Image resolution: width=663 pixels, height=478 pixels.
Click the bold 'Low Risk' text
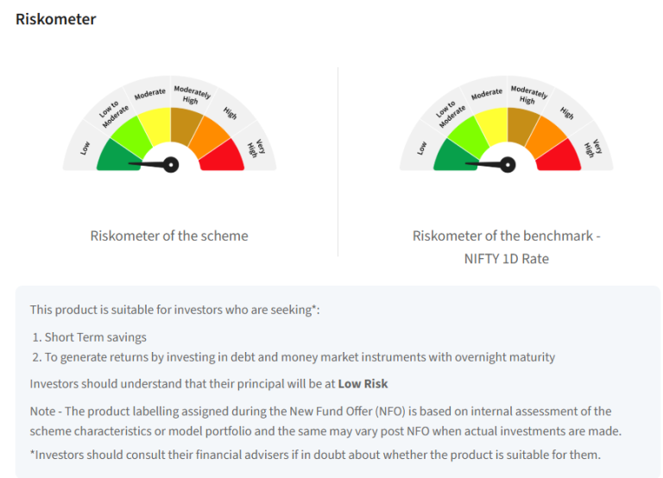coord(363,382)
